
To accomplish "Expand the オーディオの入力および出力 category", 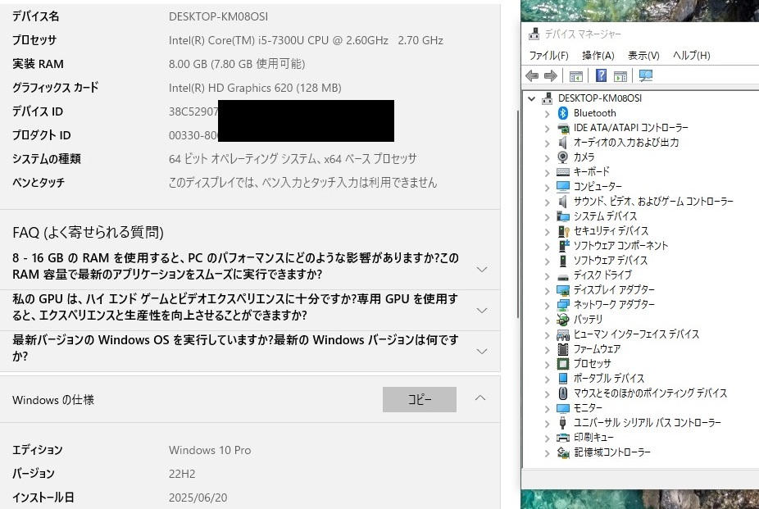I will pos(547,143).
